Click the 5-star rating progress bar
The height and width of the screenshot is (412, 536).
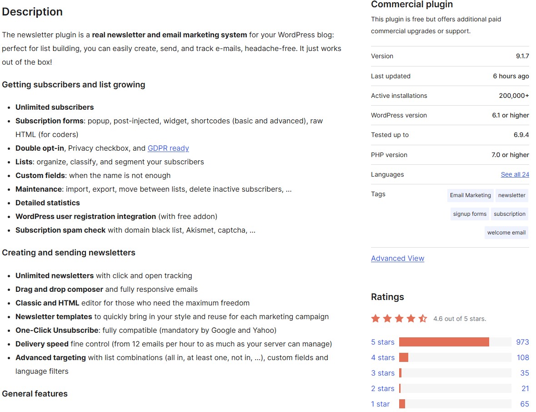[x=455, y=342]
